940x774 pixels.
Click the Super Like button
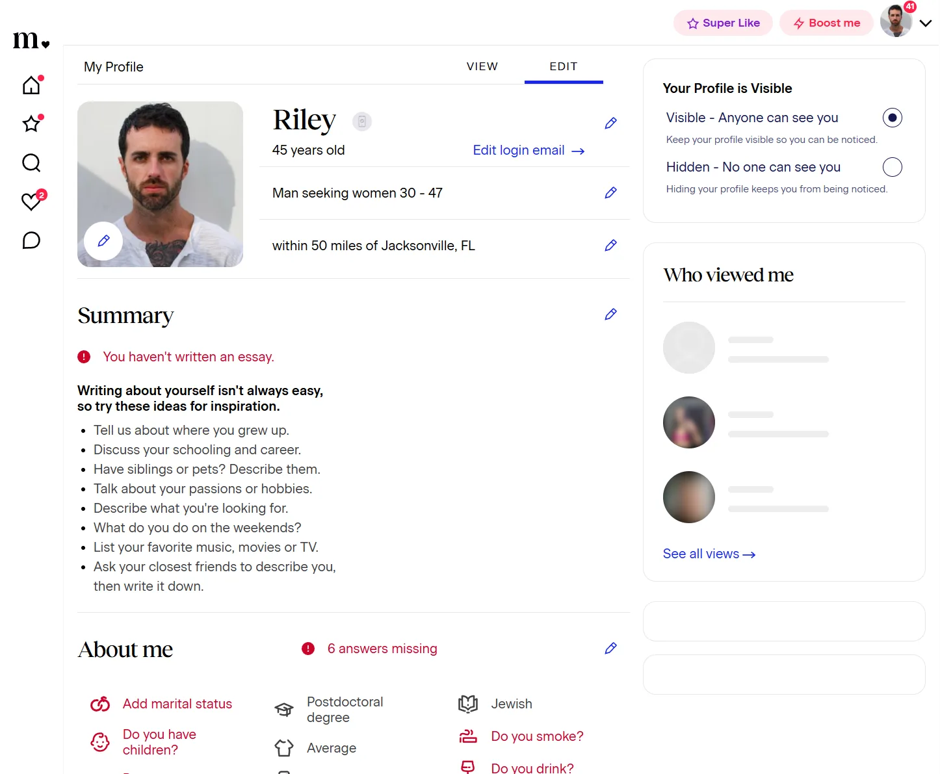coord(723,23)
